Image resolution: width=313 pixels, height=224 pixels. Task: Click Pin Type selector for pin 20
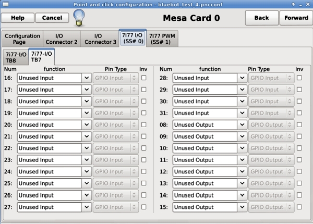pos(116,125)
